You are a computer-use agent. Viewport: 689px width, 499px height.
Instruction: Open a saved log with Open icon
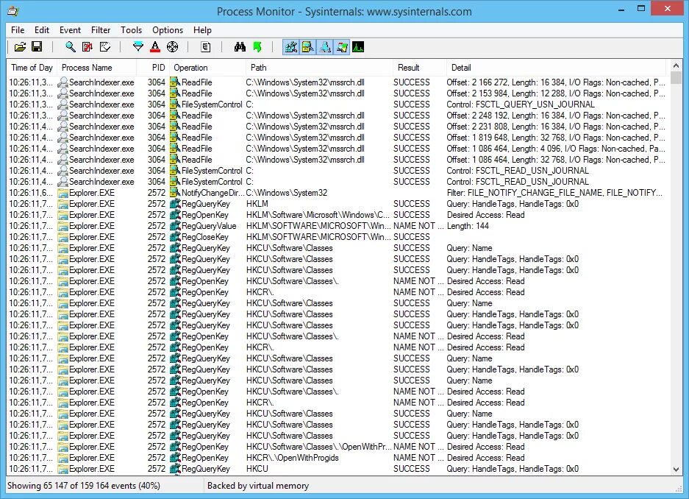click(20, 46)
